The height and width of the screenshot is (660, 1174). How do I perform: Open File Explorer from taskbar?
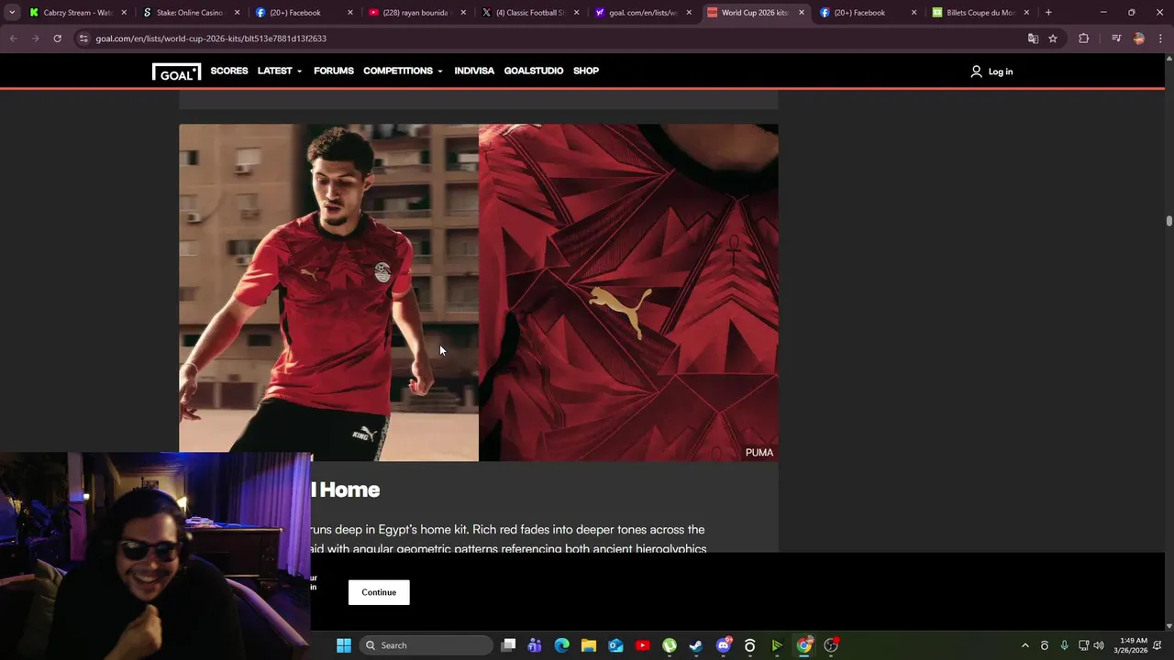pos(589,645)
